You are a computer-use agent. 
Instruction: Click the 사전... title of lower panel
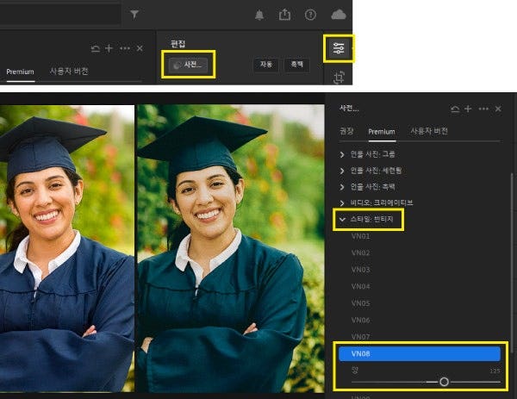pyautogui.click(x=349, y=109)
